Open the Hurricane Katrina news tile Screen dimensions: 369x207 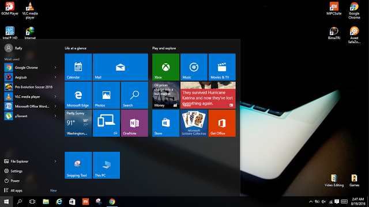pos(208,95)
